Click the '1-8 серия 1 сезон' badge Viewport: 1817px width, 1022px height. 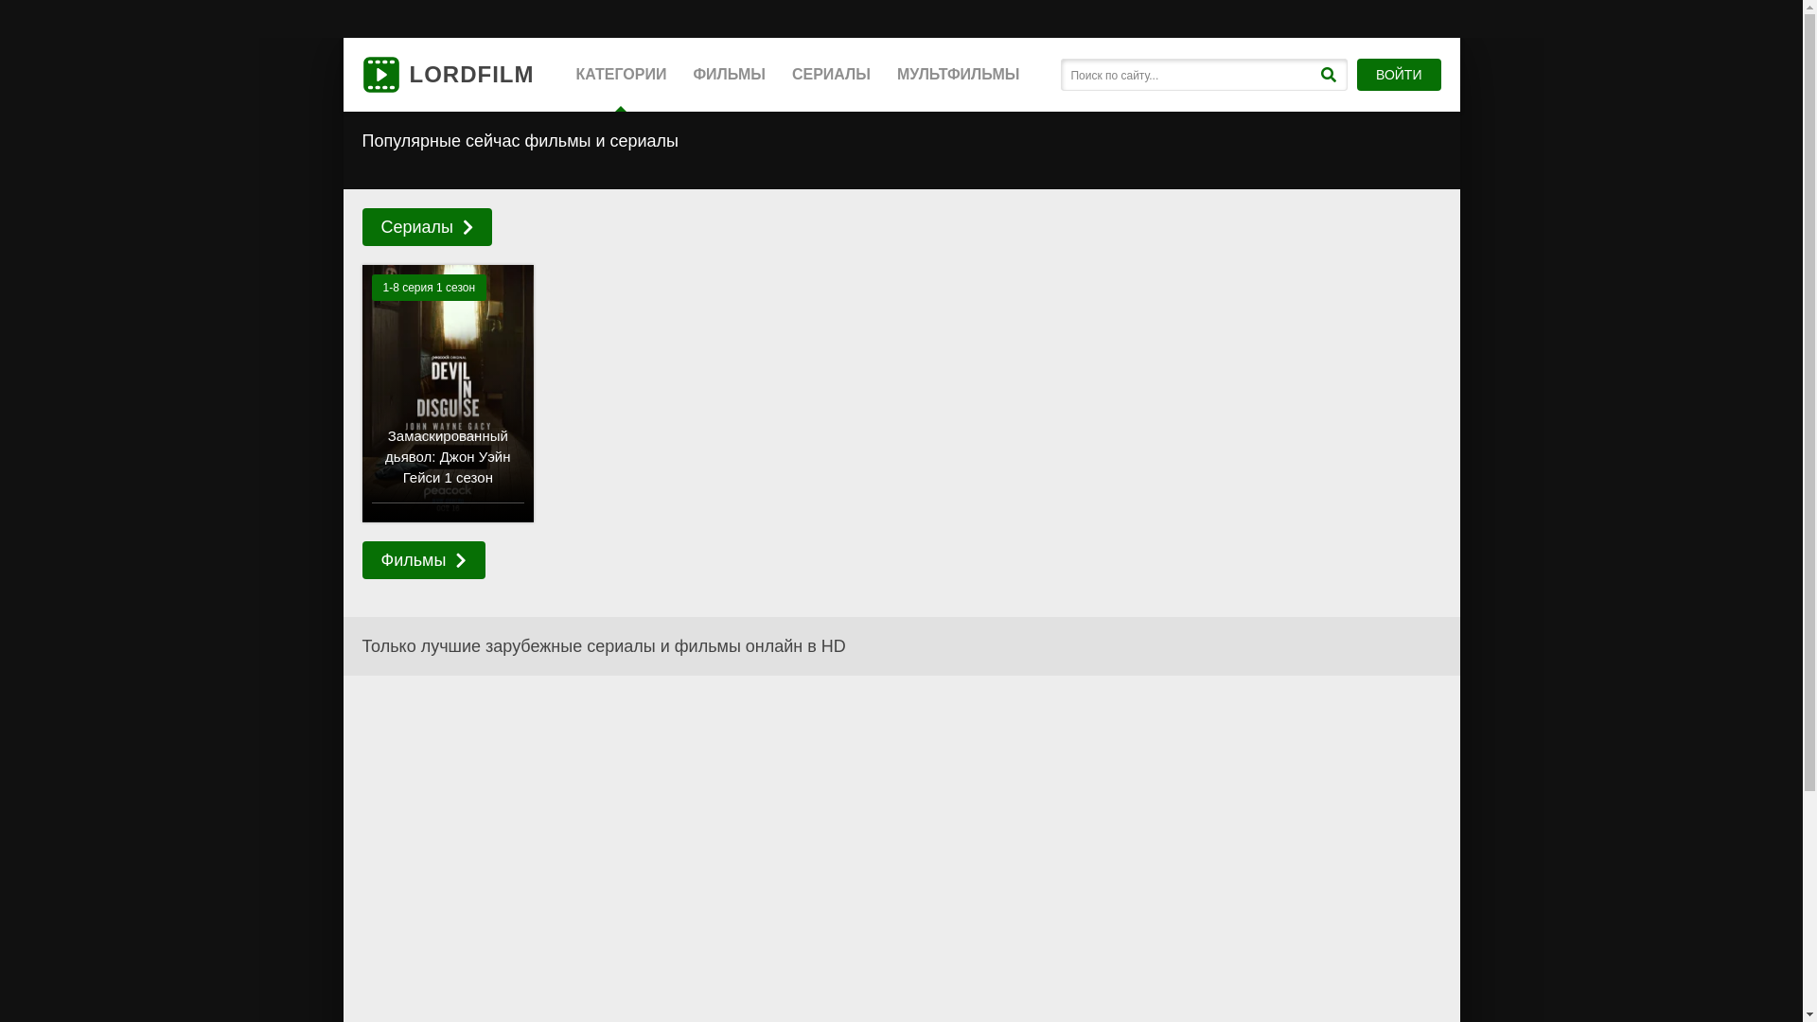click(429, 288)
